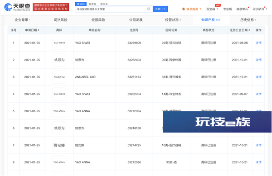Switch to the 公司发展 tab

pyautogui.click(x=136, y=20)
